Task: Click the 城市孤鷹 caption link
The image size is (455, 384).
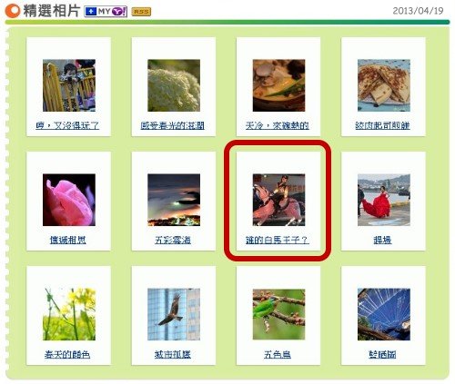Action: (x=173, y=354)
